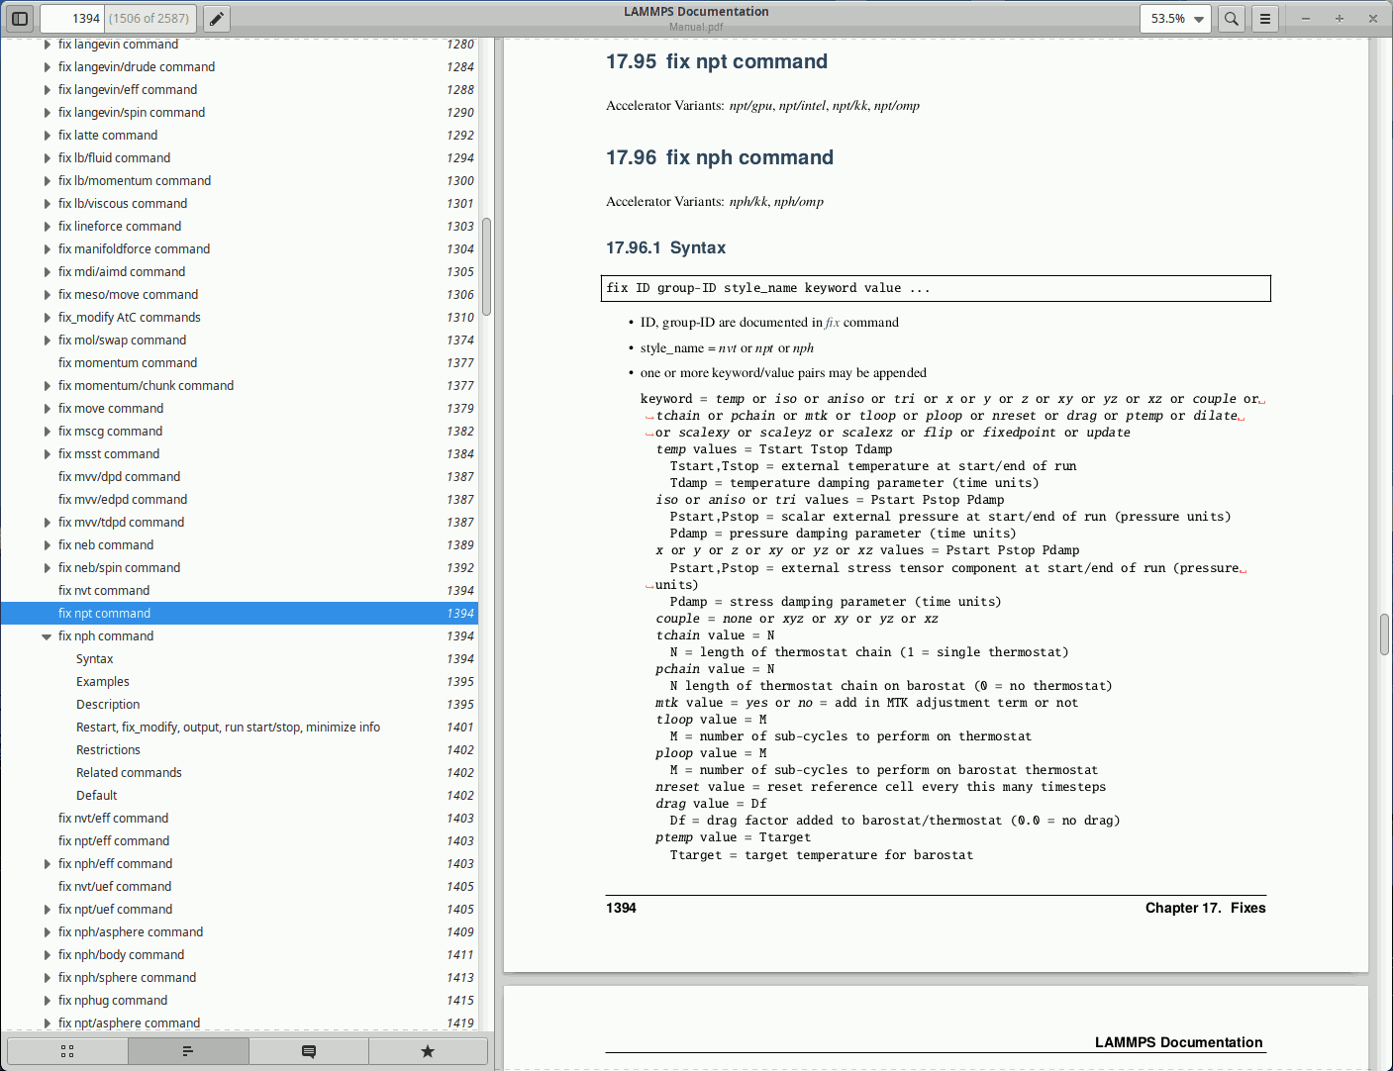This screenshot has height=1071, width=1393.
Task: Select fix npt command outline entry
Action: pos(240,614)
